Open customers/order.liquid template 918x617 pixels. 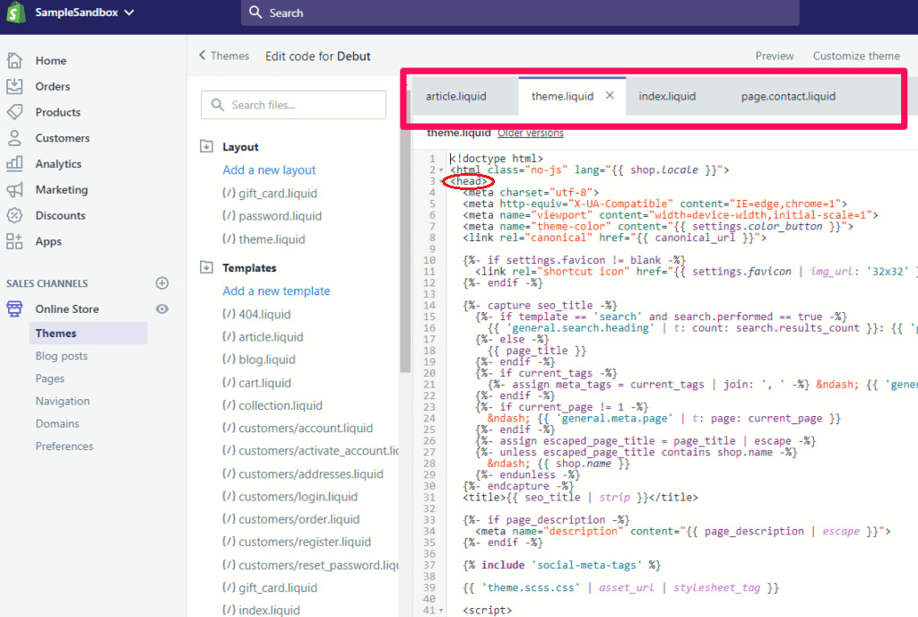click(x=291, y=519)
